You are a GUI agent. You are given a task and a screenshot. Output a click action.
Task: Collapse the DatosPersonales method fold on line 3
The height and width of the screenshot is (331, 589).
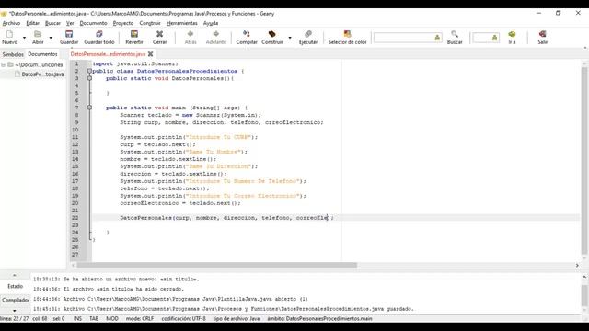(89, 78)
